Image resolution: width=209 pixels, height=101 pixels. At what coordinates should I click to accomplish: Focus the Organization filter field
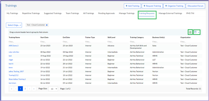[191, 42]
